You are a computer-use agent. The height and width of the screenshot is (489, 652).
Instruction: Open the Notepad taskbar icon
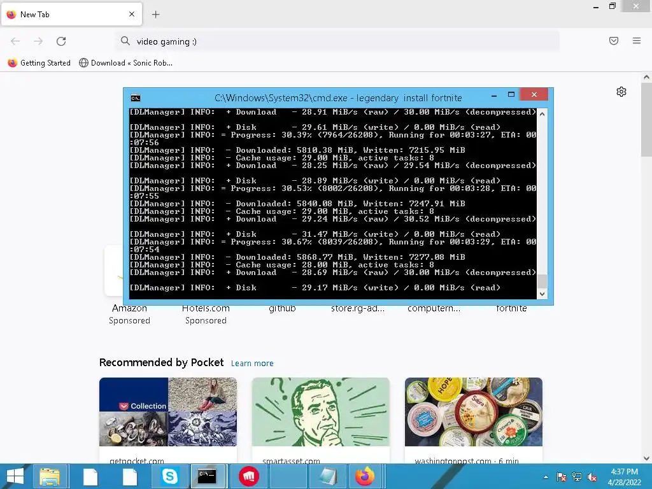[x=328, y=476]
